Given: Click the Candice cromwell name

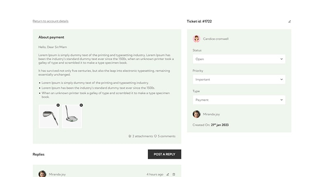Looking at the screenshot, I should (x=216, y=39).
